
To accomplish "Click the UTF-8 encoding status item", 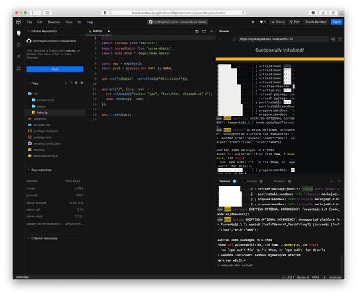I will coord(315,277).
